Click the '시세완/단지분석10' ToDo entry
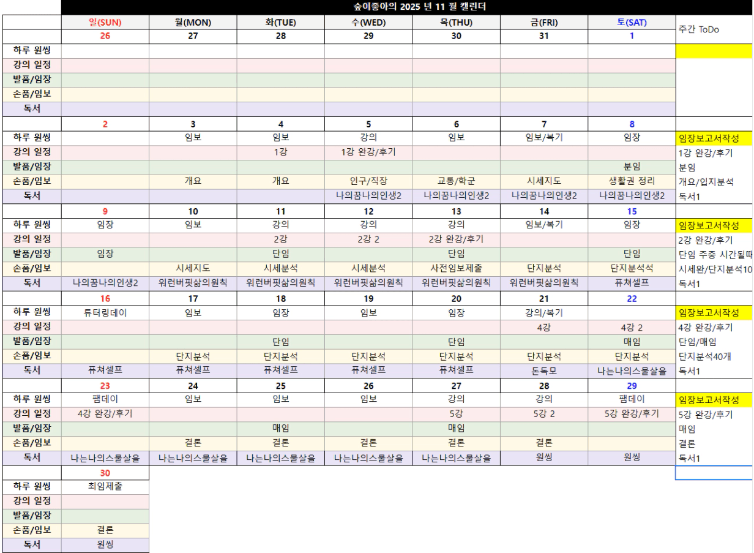Screen dimensions: 754x553 715,269
